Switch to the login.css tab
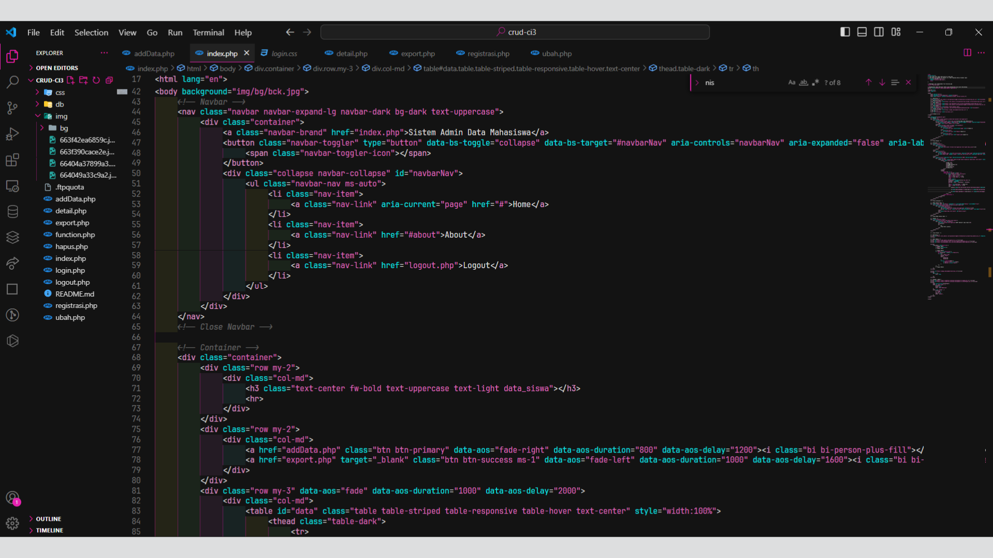Image resolution: width=993 pixels, height=558 pixels. click(279, 53)
